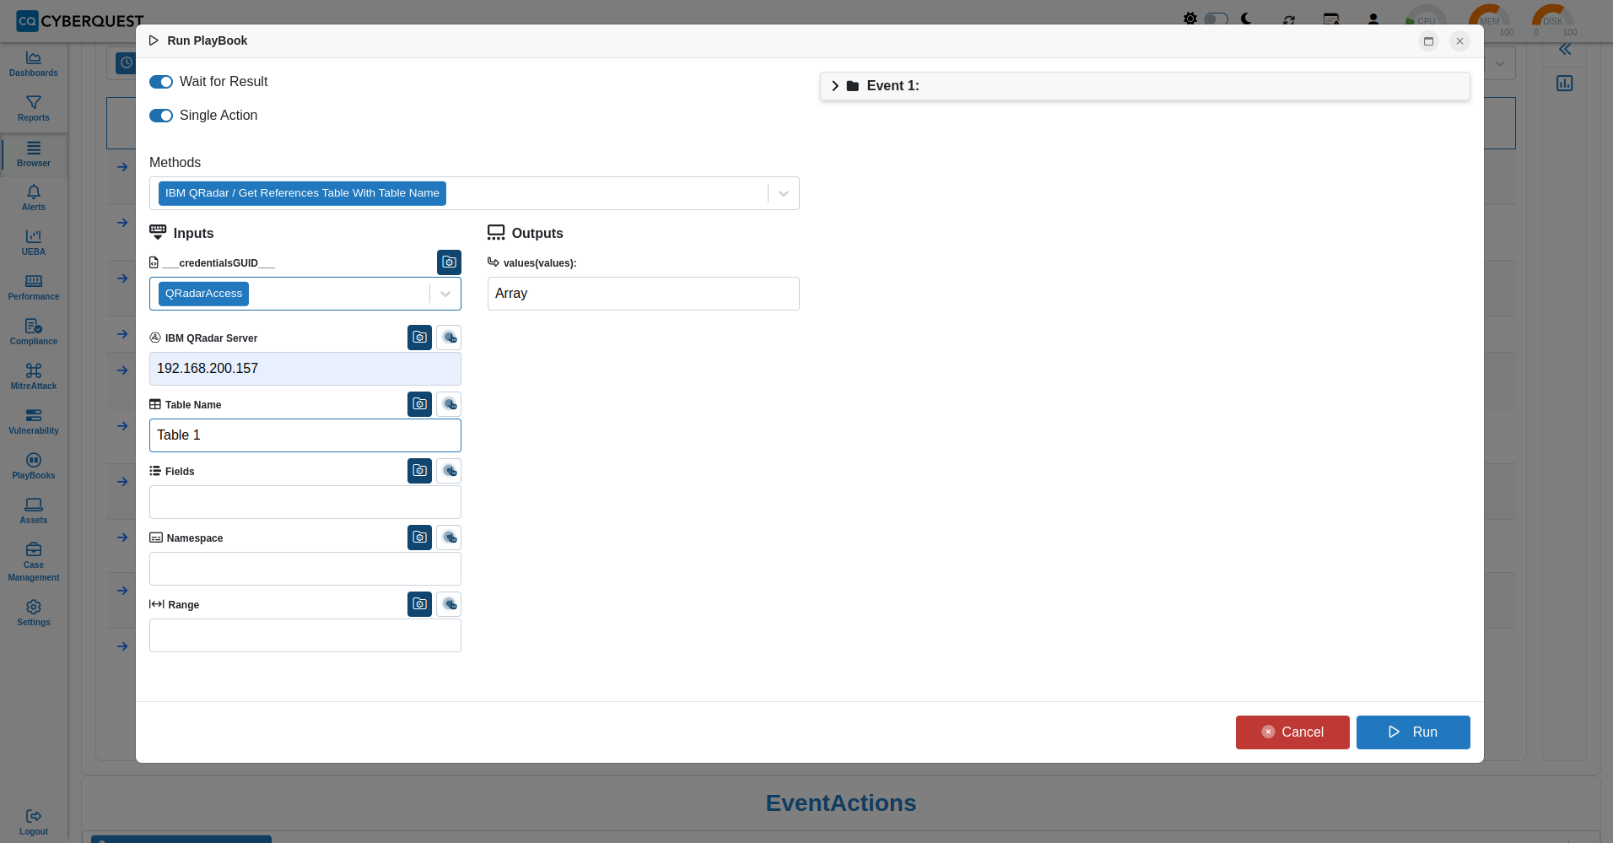The width and height of the screenshot is (1613, 843).
Task: Click the red Cancel button
Action: pyautogui.click(x=1292, y=732)
